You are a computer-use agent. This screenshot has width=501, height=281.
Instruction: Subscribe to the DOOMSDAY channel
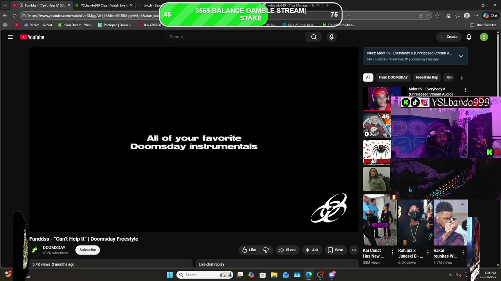click(88, 250)
